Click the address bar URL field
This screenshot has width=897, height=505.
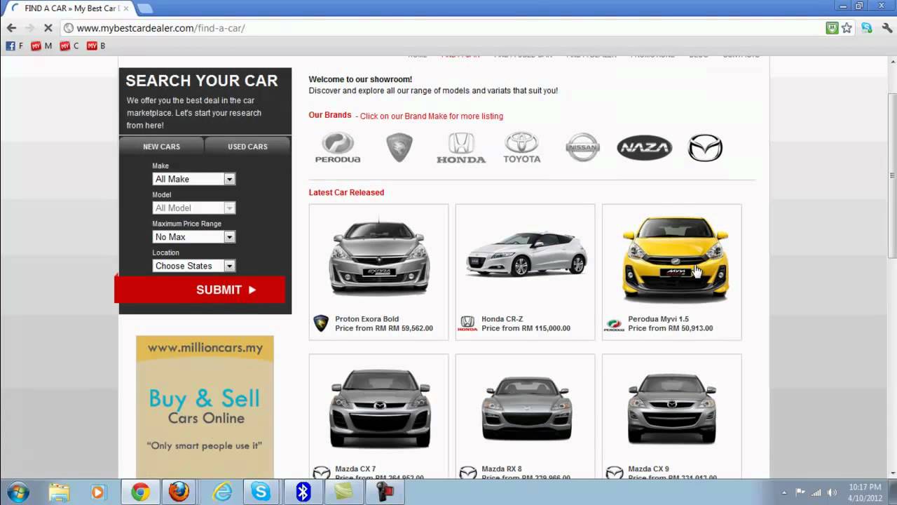[441, 28]
